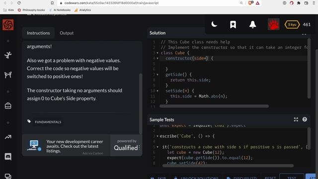The width and height of the screenshot is (318, 179).
Task: Open the browser wallet icon
Action: (x=306, y=3)
